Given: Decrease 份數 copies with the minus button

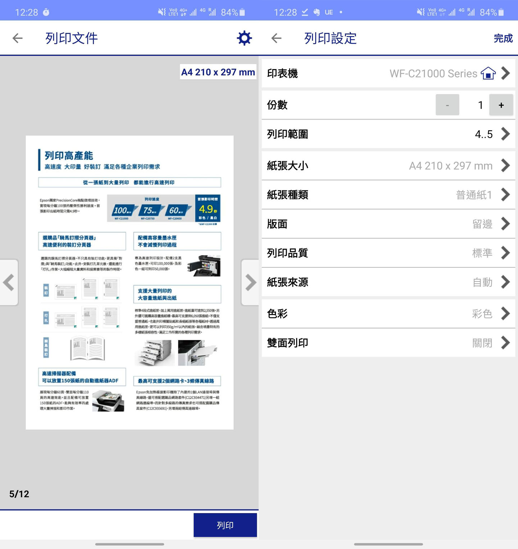Looking at the screenshot, I should [x=447, y=105].
